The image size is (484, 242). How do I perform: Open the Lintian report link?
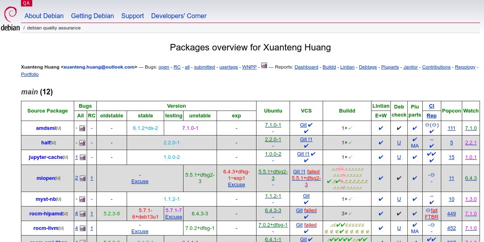(x=347, y=67)
